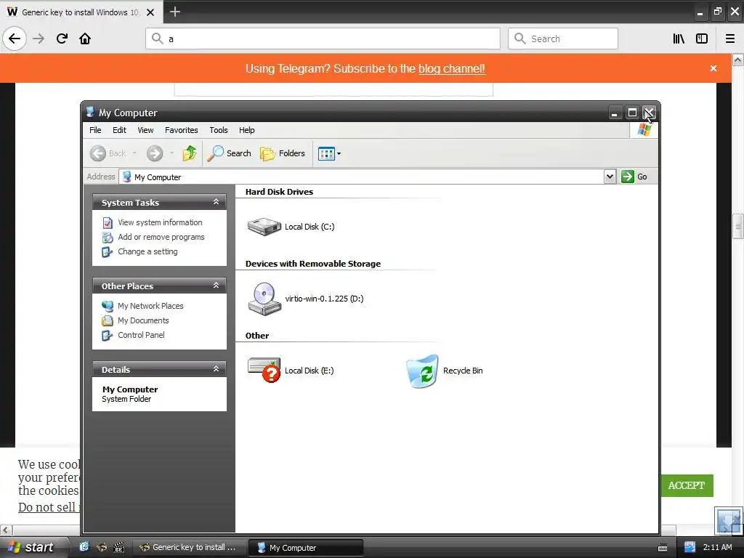Viewport: 744px width, 558px height.
Task: Open the Views icon in Explorer toolbar
Action: click(x=326, y=154)
